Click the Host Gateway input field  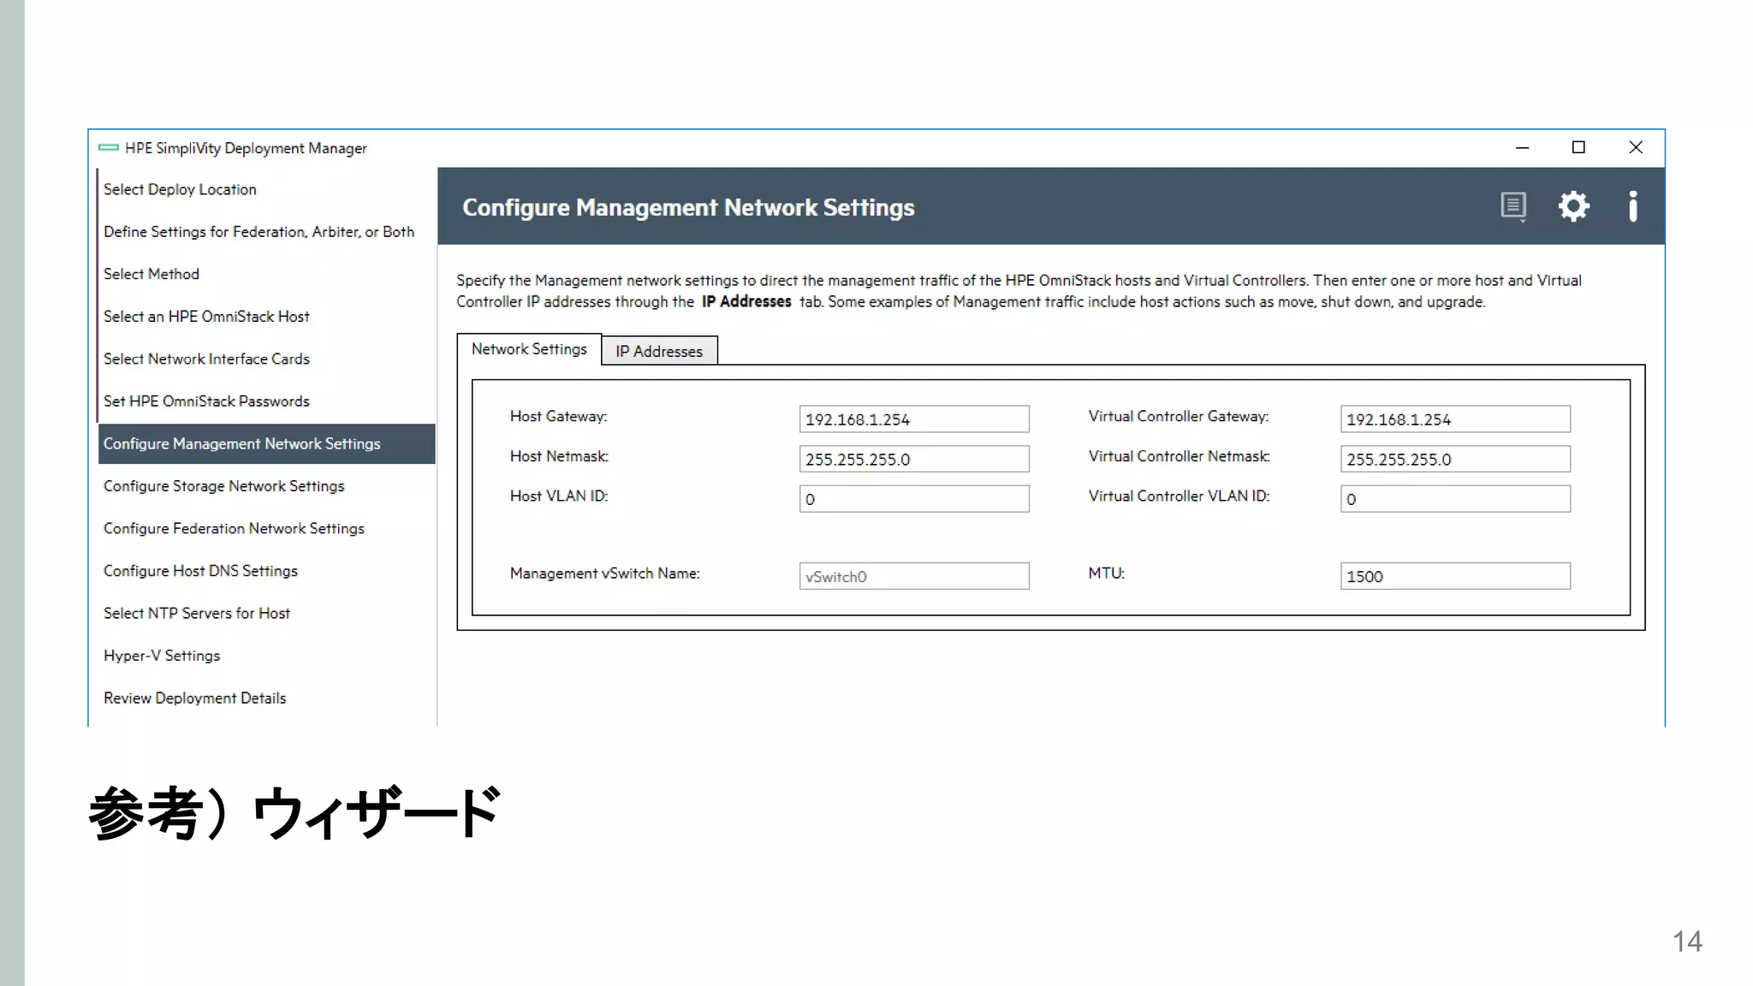click(913, 419)
